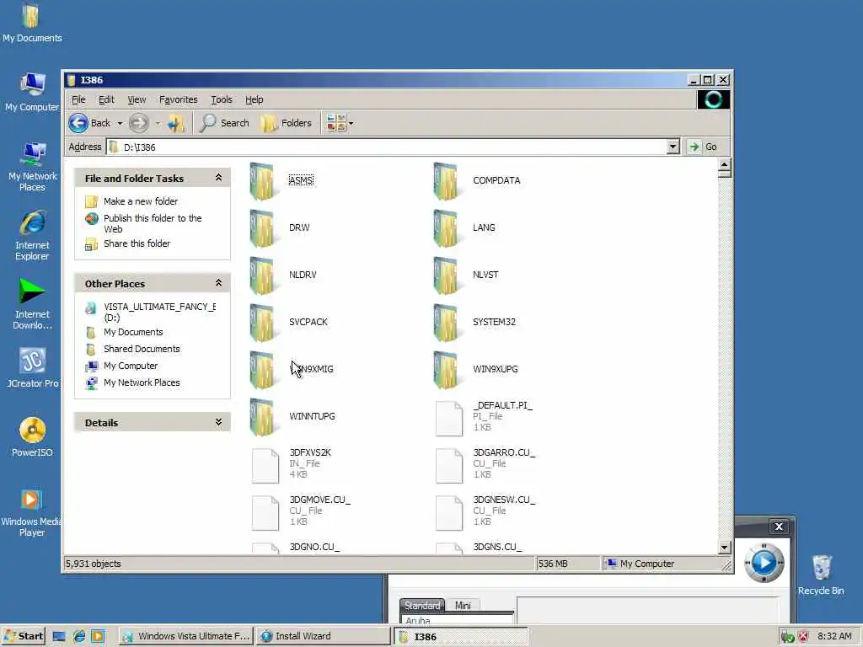This screenshot has width=863, height=647.
Task: Select the WIN9XMIG folder
Action: coord(292,369)
